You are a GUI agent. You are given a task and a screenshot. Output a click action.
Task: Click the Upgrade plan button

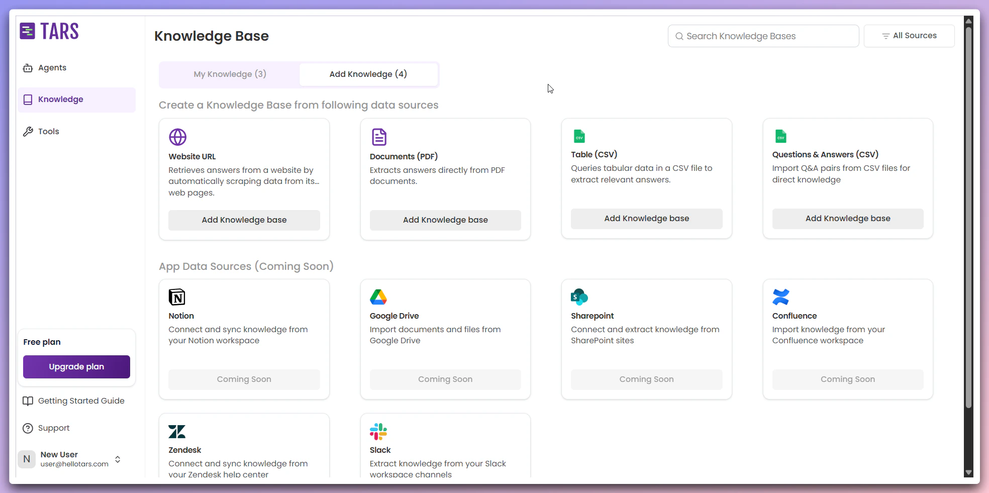76,366
